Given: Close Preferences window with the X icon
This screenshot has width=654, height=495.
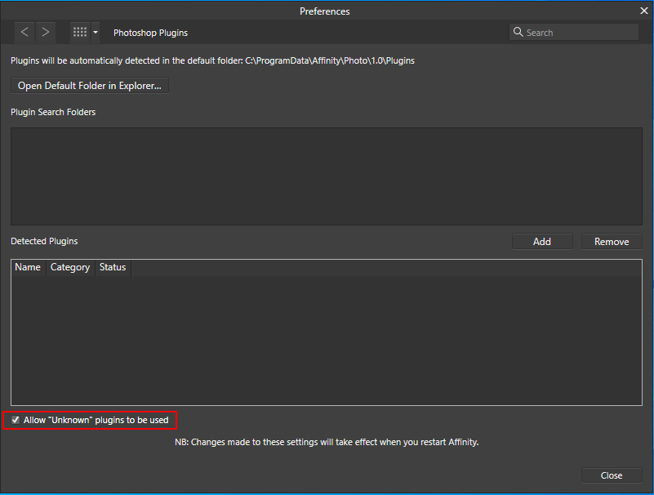Looking at the screenshot, I should point(644,11).
